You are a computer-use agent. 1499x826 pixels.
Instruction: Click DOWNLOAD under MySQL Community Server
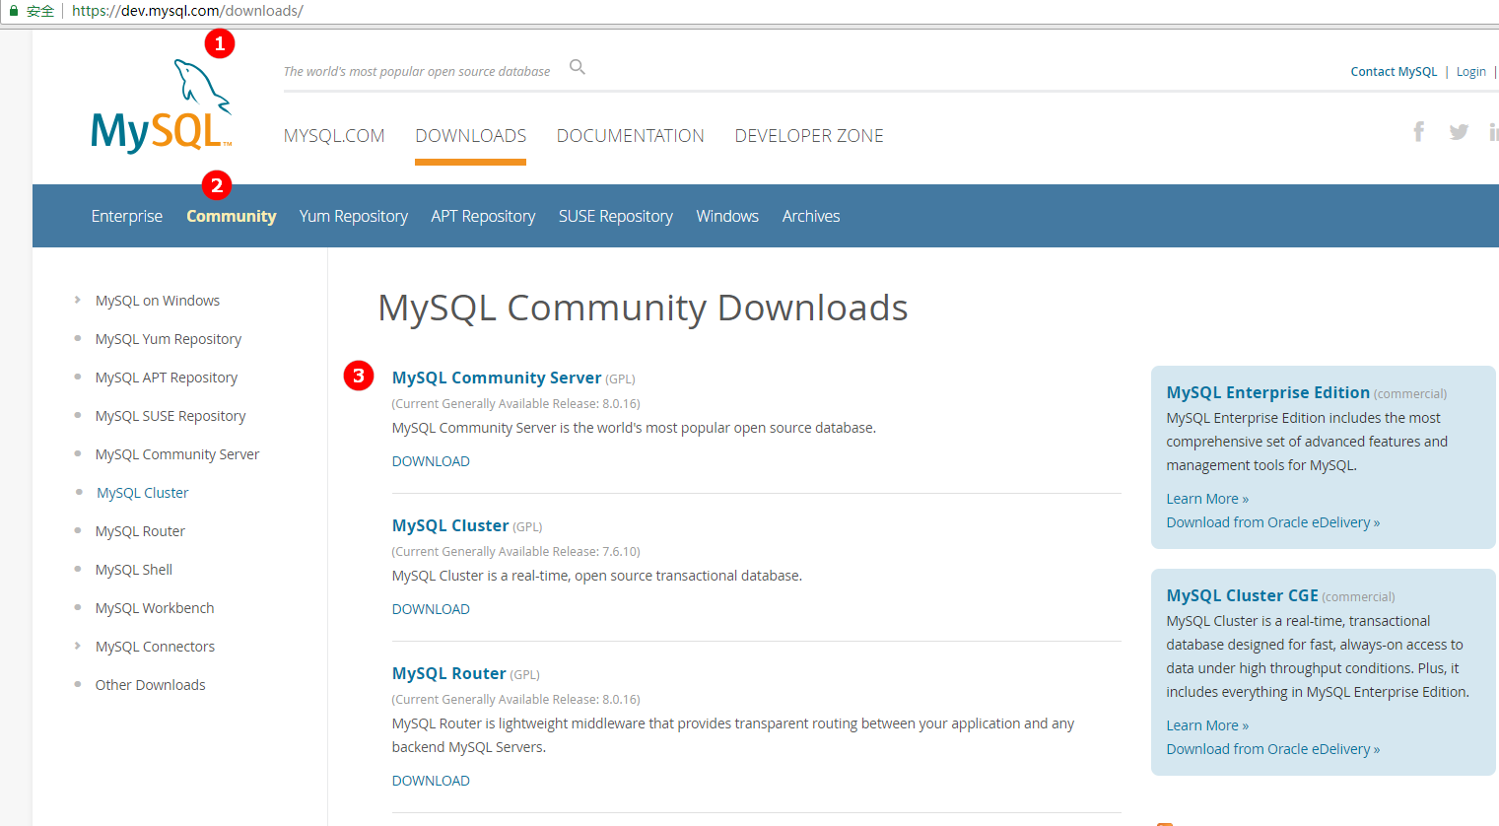pyautogui.click(x=431, y=460)
